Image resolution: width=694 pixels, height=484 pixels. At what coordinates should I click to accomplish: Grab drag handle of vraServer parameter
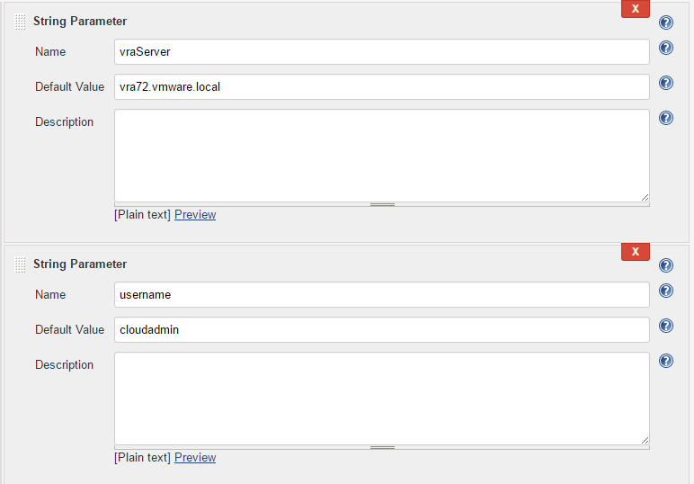point(21,22)
